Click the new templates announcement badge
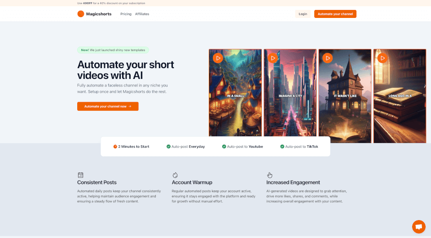Screen dimensions: 431x238 tap(113, 50)
